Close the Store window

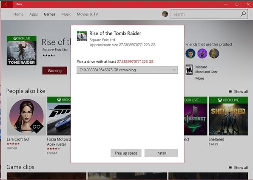click(248, 4)
